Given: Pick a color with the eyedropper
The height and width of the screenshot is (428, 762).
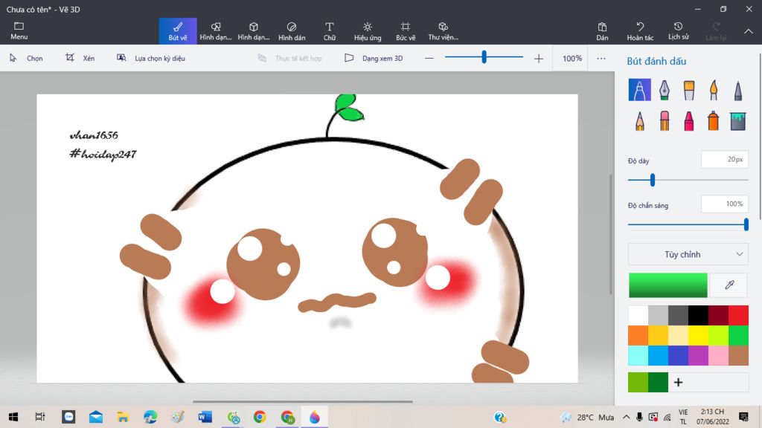Looking at the screenshot, I should point(729,285).
